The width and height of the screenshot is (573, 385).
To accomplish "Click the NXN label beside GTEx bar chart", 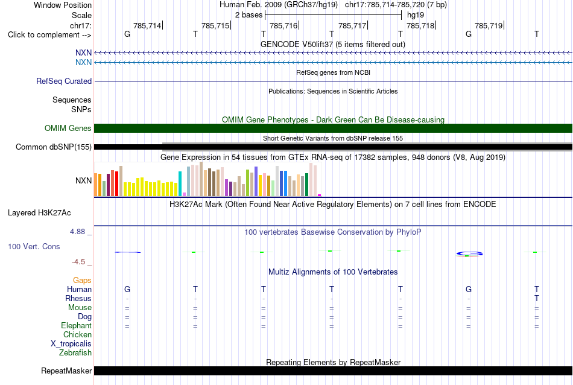I will click(83, 180).
